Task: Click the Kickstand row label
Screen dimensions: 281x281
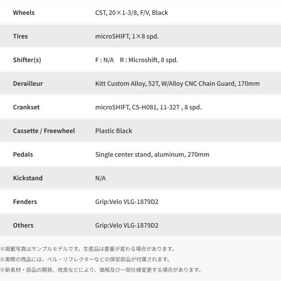Action: point(28,178)
